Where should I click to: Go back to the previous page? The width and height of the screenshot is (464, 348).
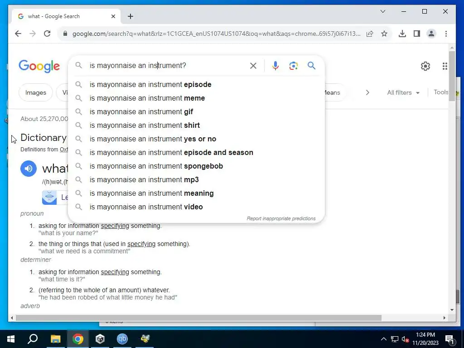pos(18,34)
